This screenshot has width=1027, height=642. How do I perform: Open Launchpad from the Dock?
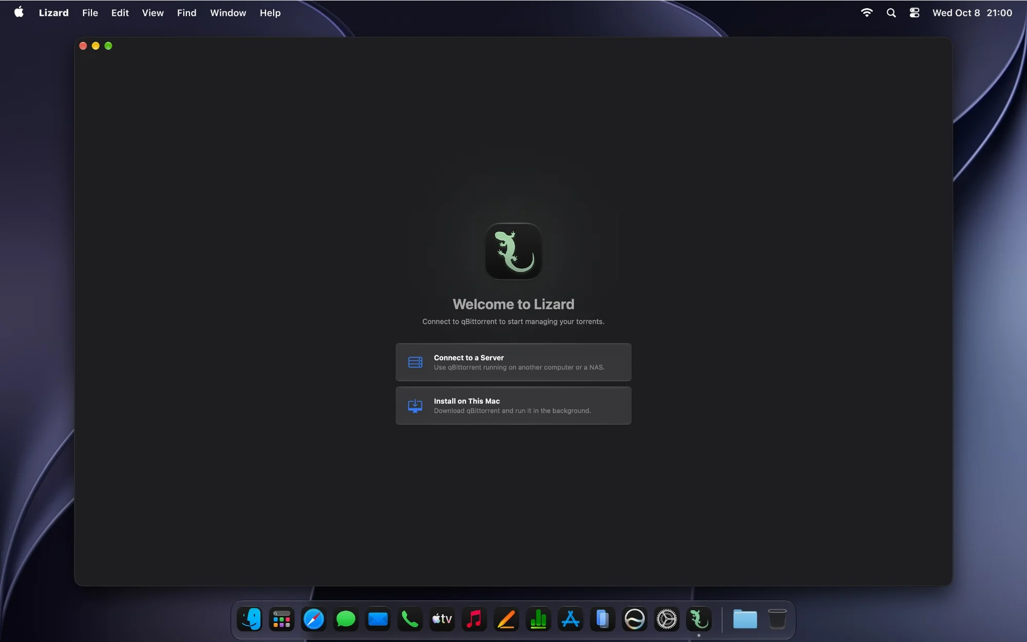(x=281, y=619)
